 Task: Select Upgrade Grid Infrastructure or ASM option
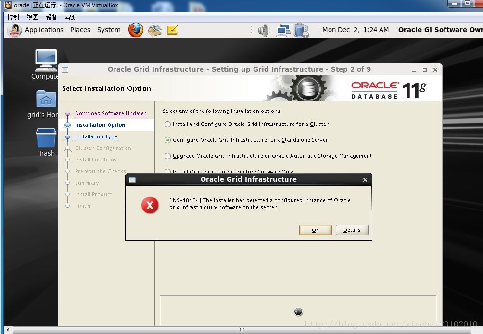tap(167, 156)
